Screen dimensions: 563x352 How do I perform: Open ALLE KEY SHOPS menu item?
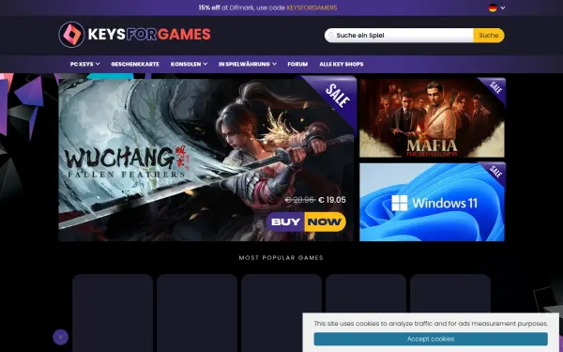tap(342, 64)
